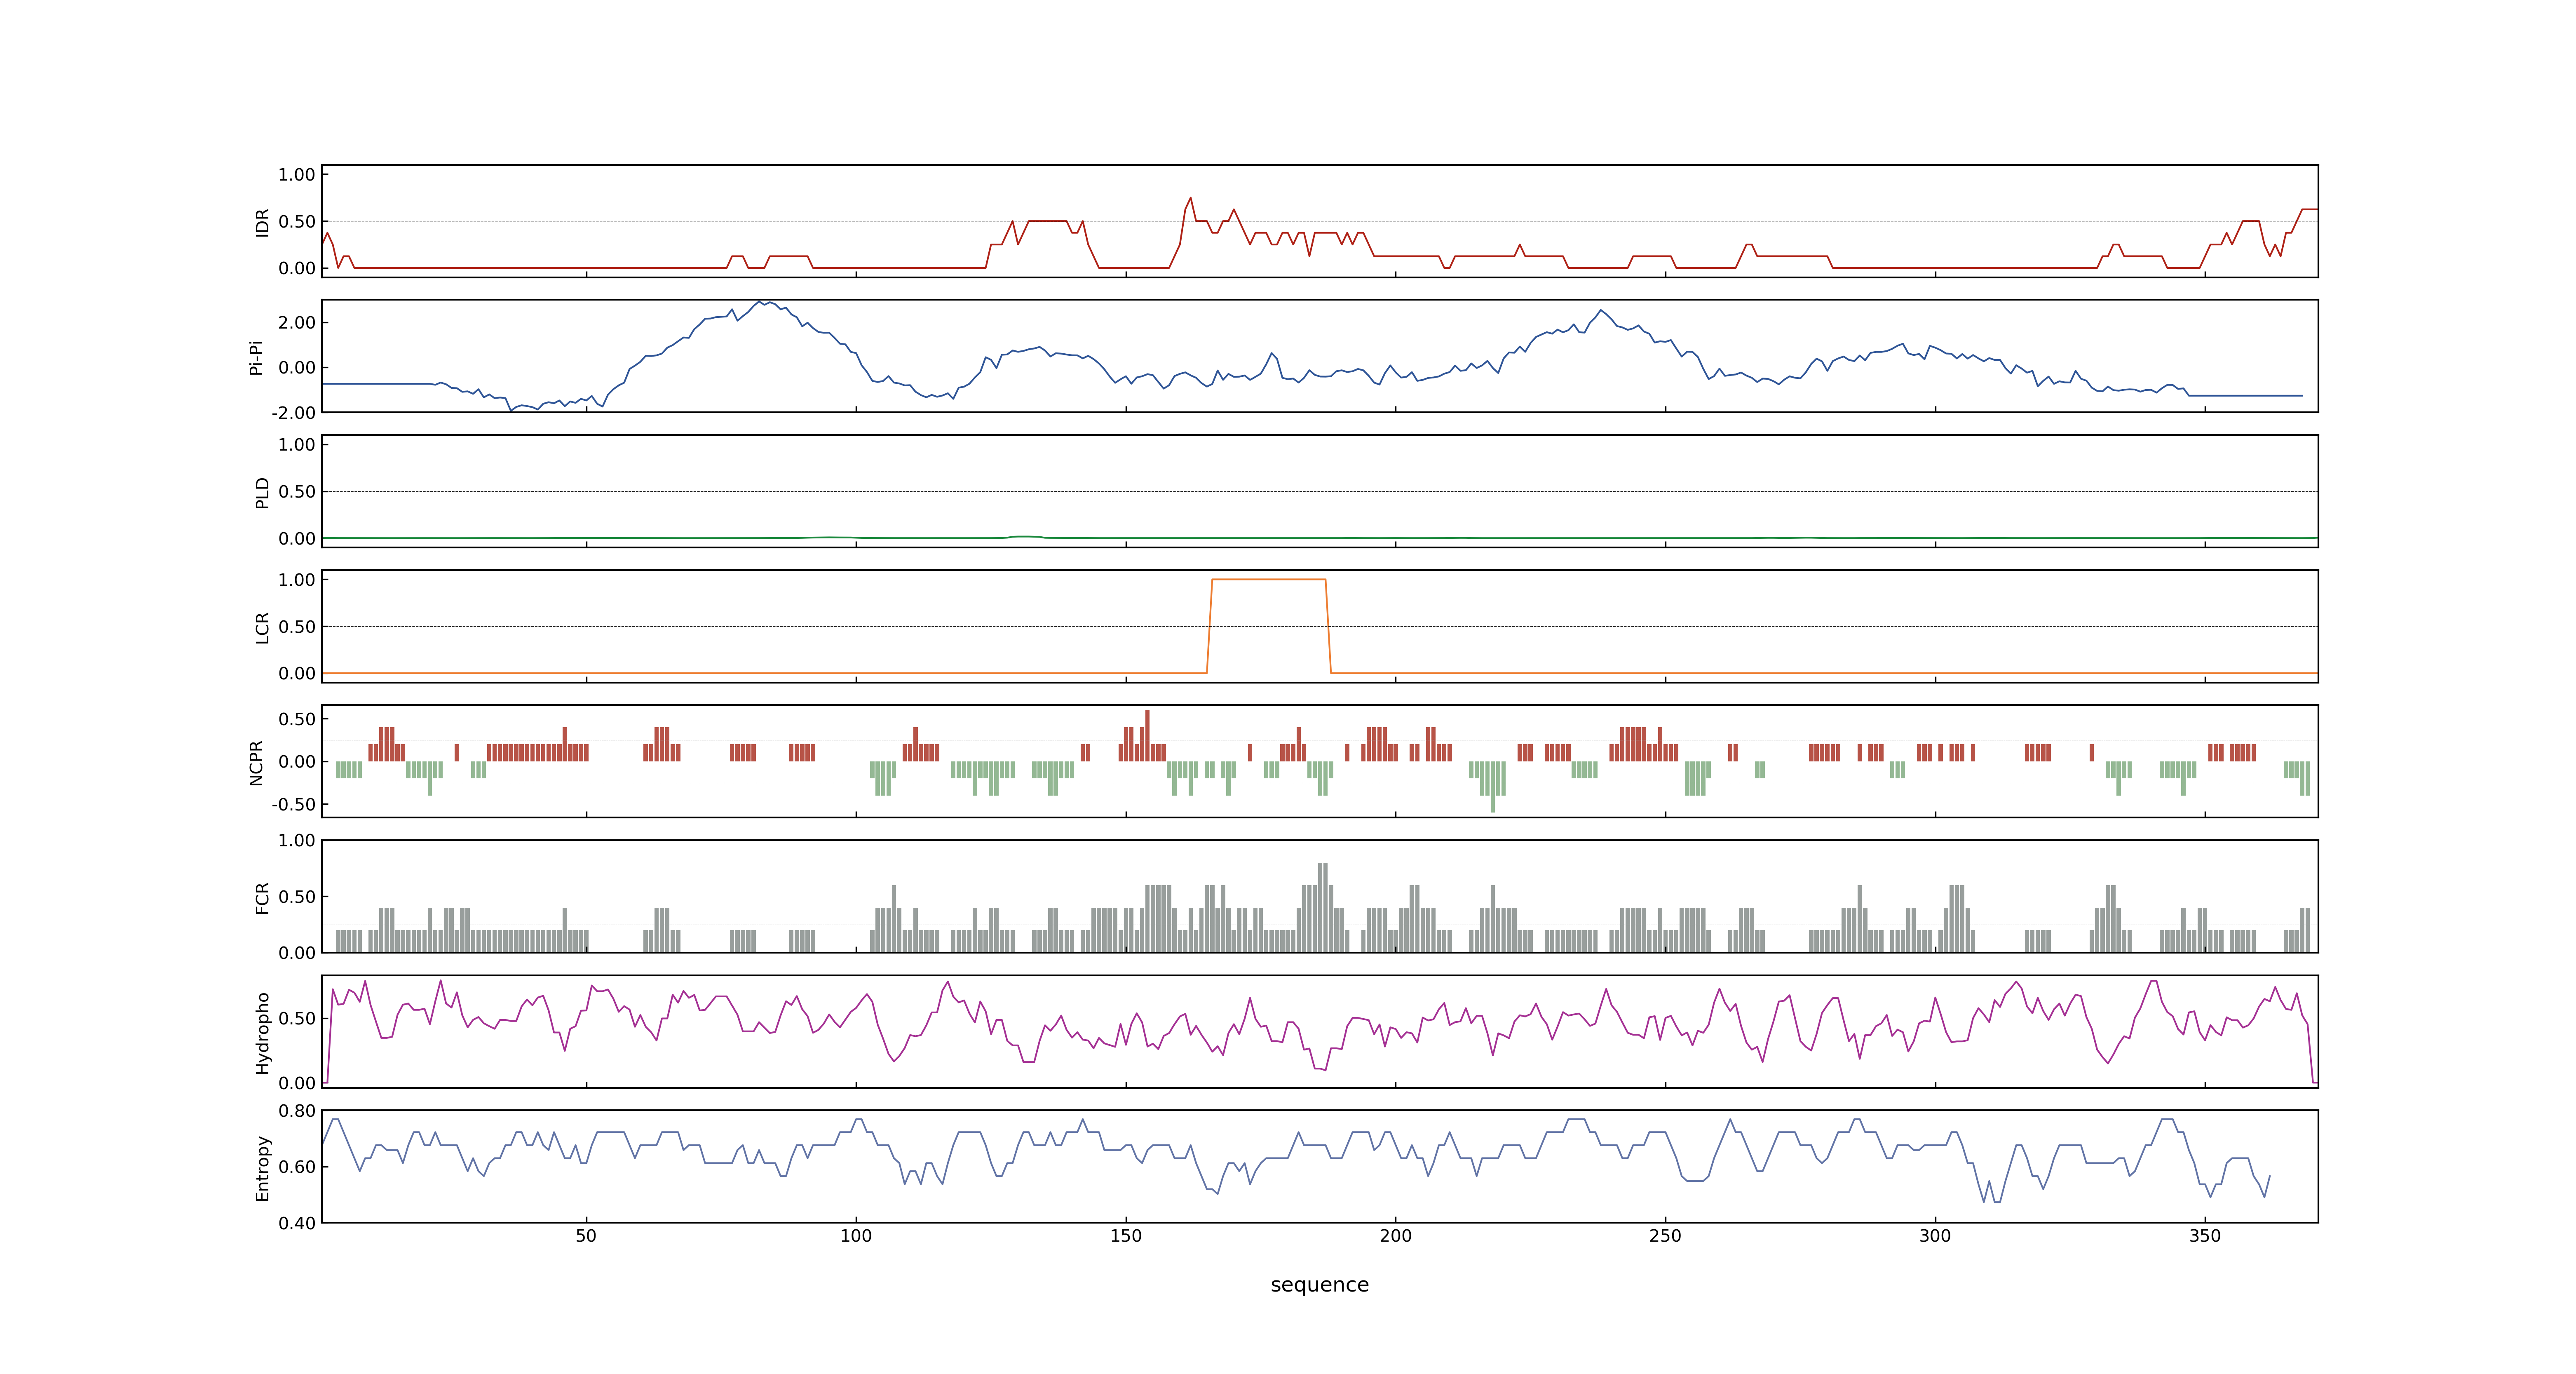The height and width of the screenshot is (1374, 2576).
Task: Click the 0.40 tick on Entropy axis
Action: (297, 1223)
